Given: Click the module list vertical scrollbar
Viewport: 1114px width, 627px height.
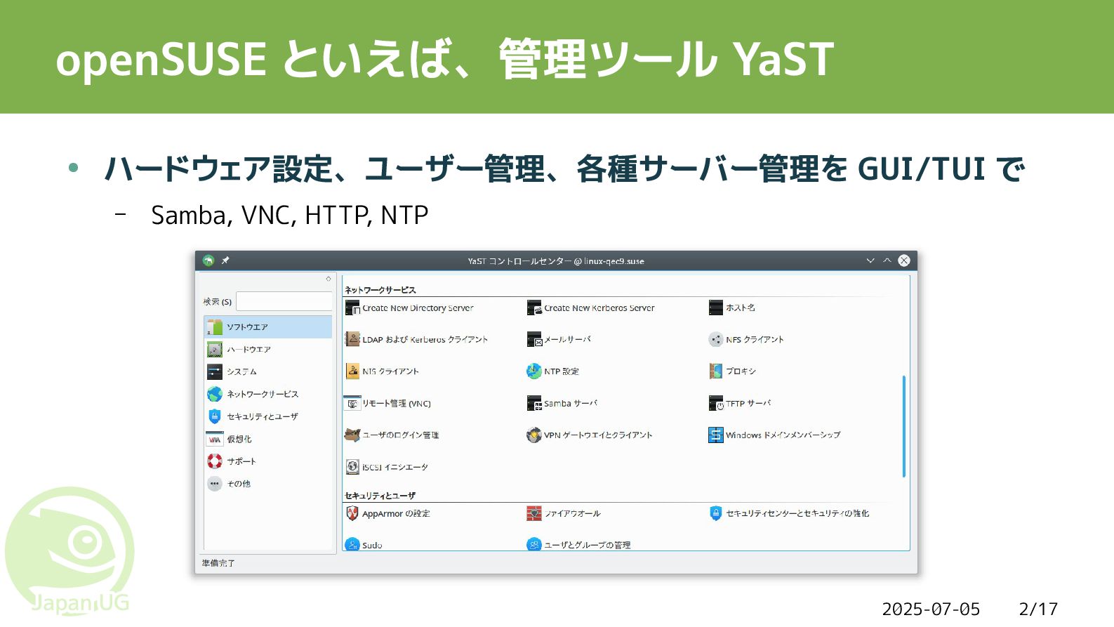Looking at the screenshot, I should point(903,426).
